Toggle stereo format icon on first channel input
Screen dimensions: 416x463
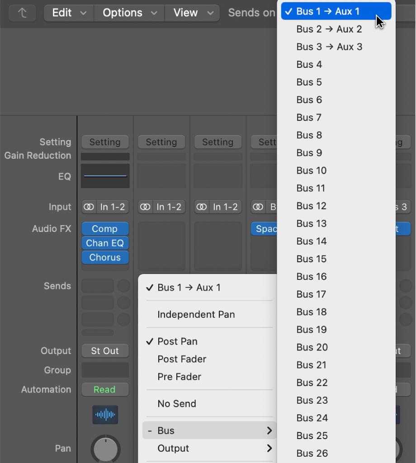tap(89, 207)
